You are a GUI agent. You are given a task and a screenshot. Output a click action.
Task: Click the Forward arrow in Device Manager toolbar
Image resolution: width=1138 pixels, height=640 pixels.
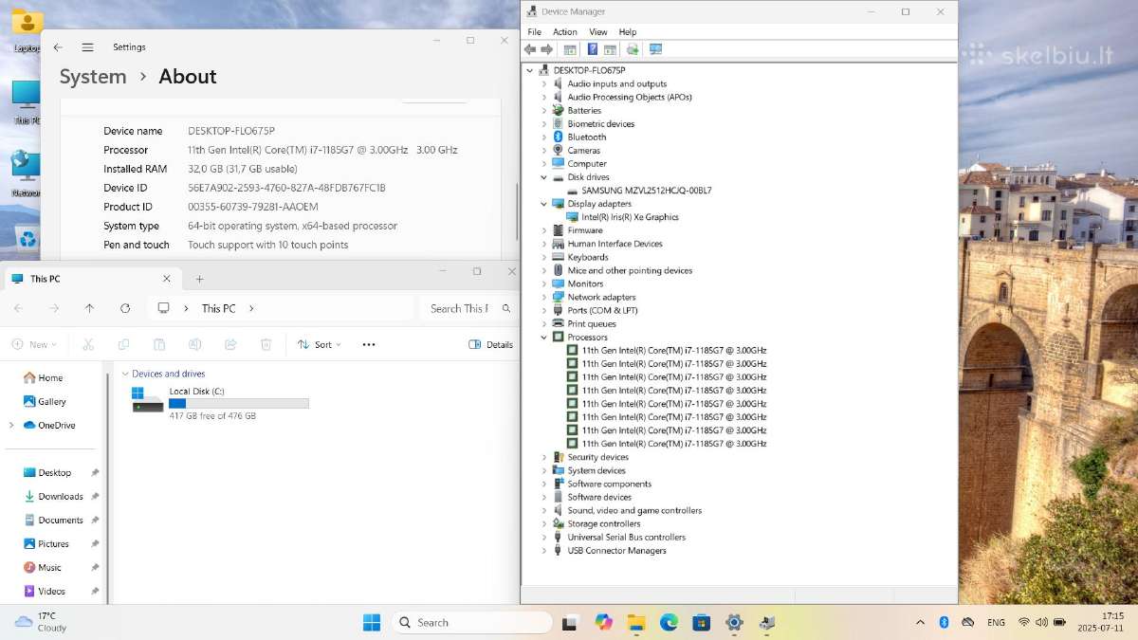(547, 49)
